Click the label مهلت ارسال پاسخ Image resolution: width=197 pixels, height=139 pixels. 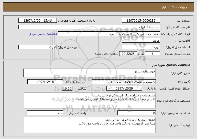(x=177, y=54)
